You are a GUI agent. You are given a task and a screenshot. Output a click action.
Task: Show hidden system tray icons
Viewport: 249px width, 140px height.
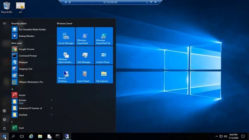pyautogui.click(x=217, y=136)
